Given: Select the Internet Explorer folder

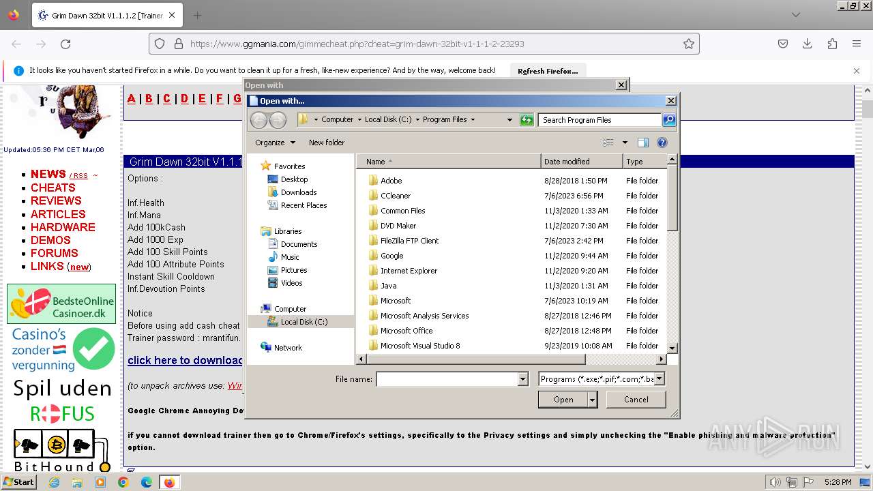Looking at the screenshot, I should pos(409,271).
